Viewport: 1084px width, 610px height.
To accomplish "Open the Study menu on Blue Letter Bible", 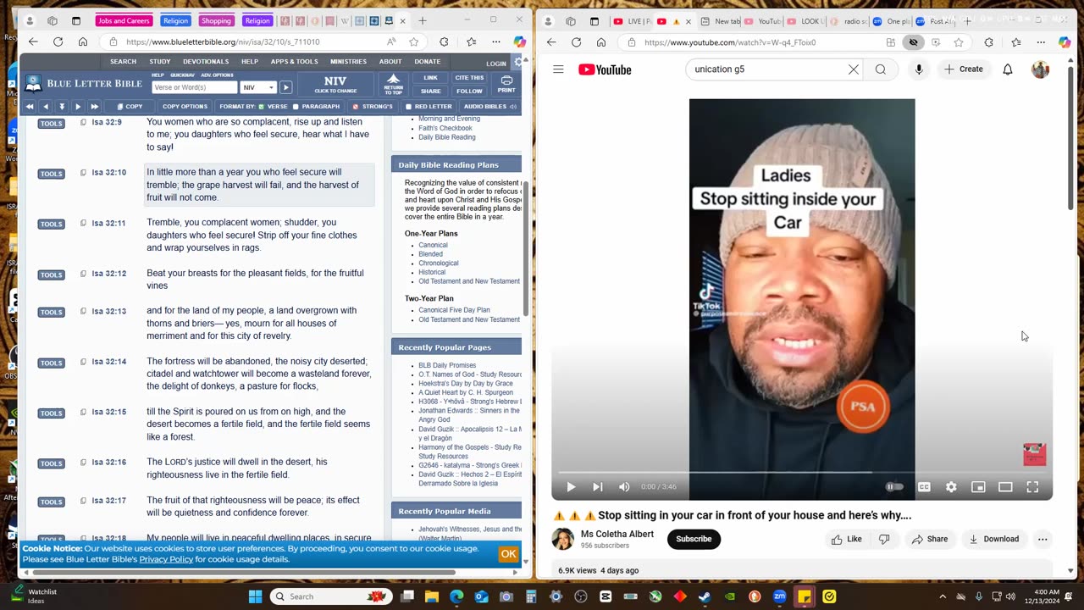I will click(x=160, y=61).
